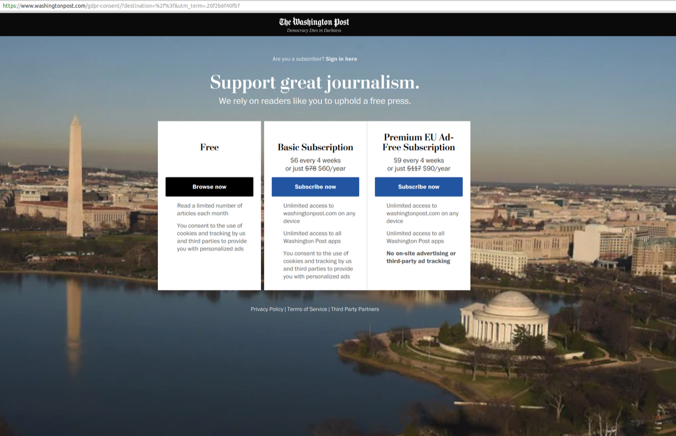Click the 'Democracy Dies in Darkness' tagline
Viewport: 676px width, 436px height.
(x=314, y=31)
